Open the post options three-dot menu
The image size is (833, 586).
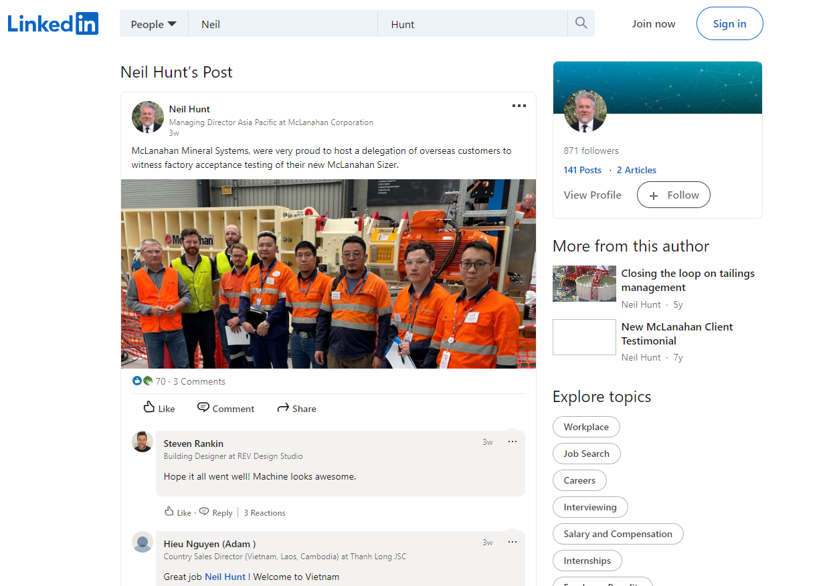coord(519,106)
